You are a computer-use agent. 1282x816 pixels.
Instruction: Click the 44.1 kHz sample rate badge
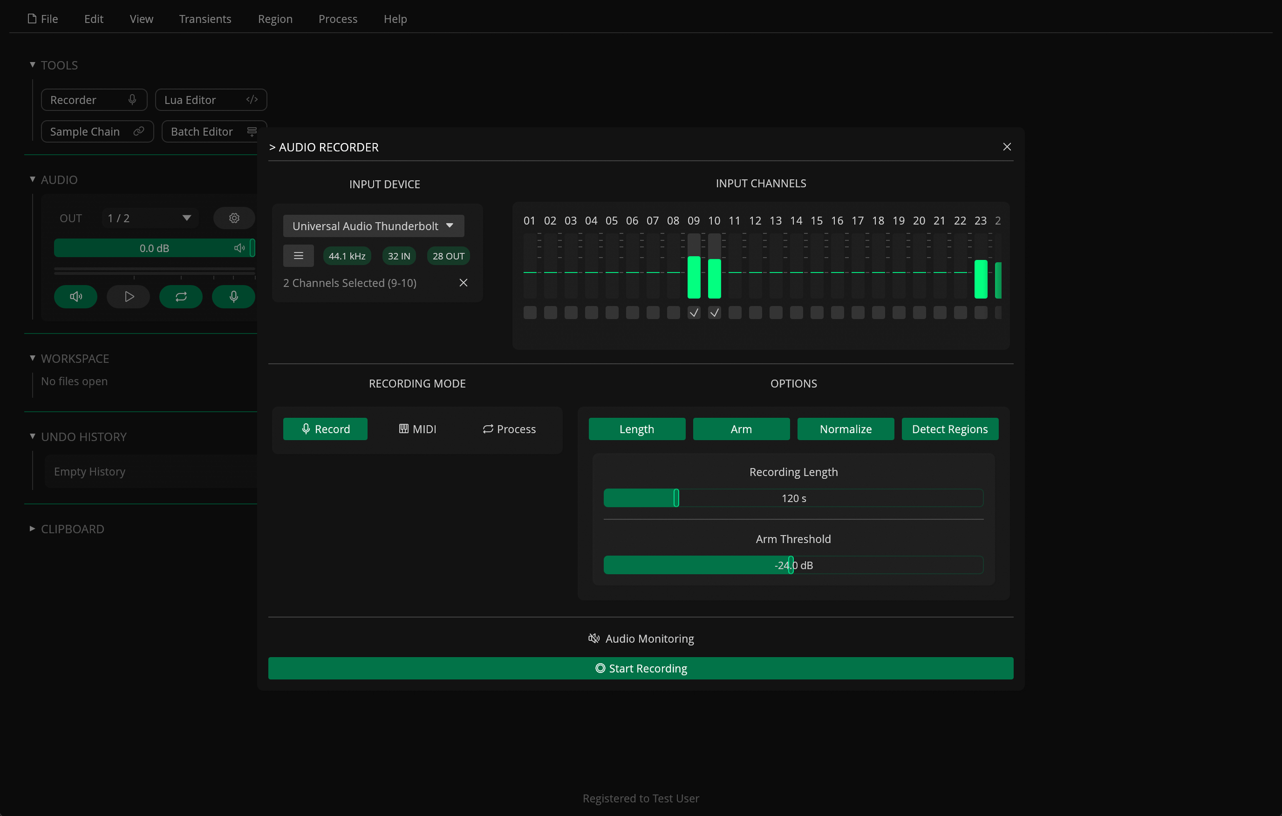347,256
